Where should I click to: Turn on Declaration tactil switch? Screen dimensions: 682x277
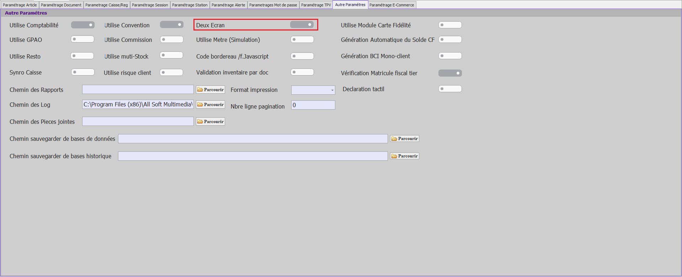click(450, 89)
